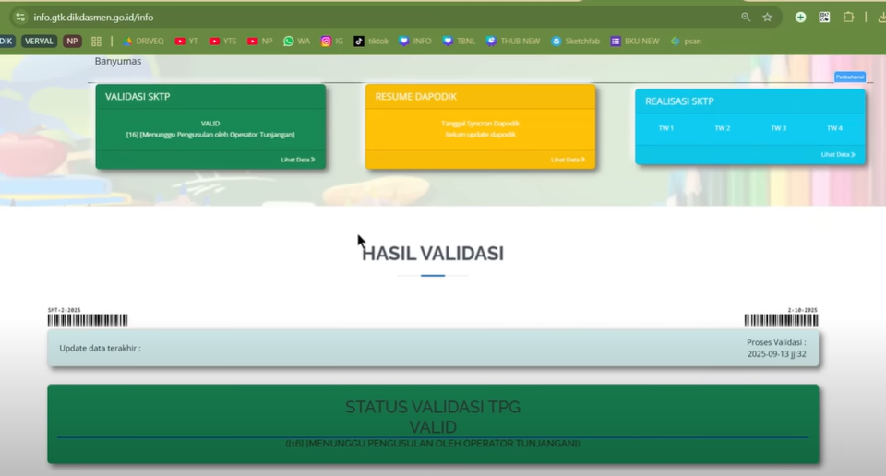Click the site info icon beside the URL
886x476 pixels.
click(x=20, y=17)
